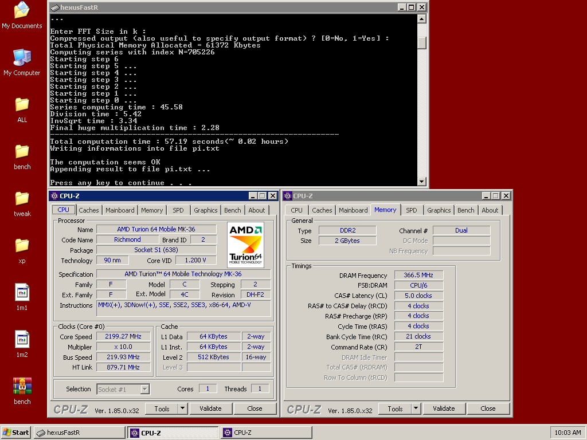Click the memory Type DDR2 field
587x440 pixels.
point(348,230)
